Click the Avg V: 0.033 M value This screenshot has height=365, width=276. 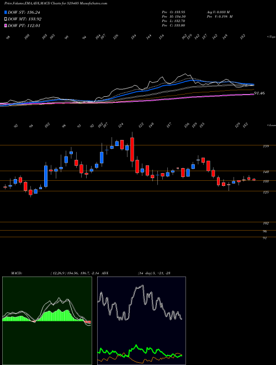pos(218,12)
